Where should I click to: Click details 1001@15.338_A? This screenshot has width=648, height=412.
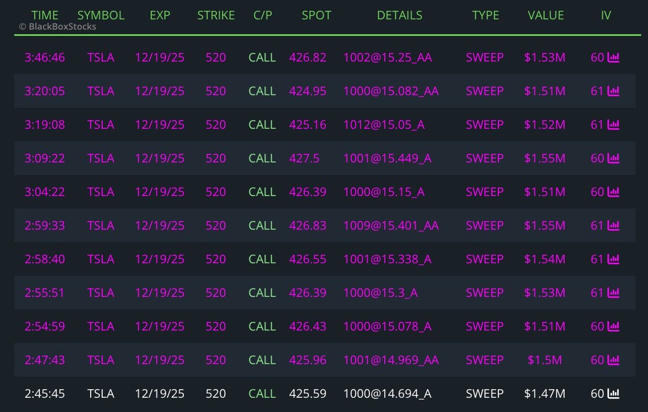(x=387, y=259)
